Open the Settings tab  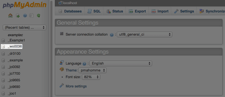pos(184,11)
